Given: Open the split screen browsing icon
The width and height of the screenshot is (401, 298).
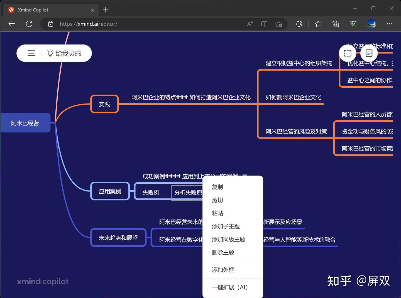Looking at the screenshot, I should (264, 24).
